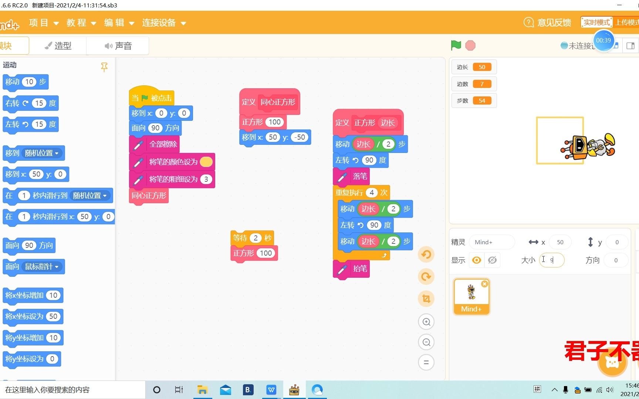Hide the sprite with the crossed-eye toggle
The height and width of the screenshot is (399, 639).
tap(492, 260)
